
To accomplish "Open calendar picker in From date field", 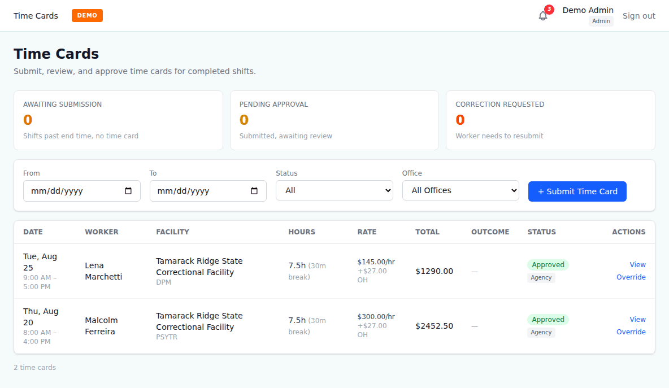I will click(128, 190).
